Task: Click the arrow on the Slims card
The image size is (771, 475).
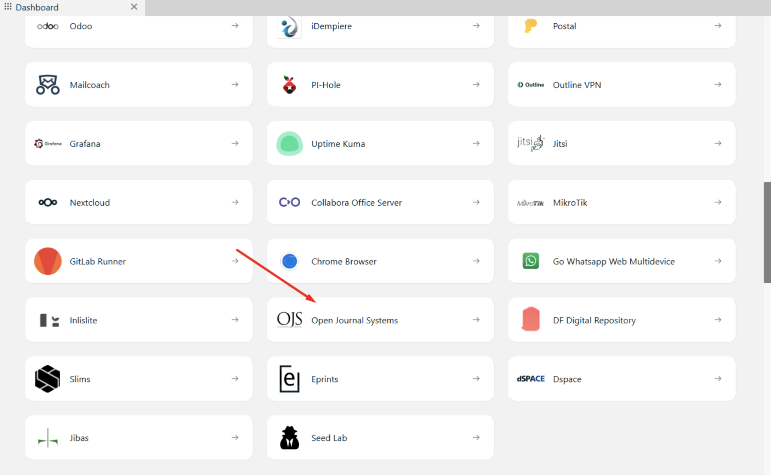Action: point(235,379)
